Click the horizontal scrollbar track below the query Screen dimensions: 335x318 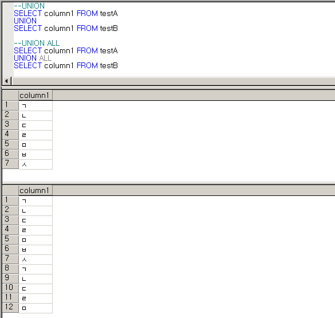point(174,81)
